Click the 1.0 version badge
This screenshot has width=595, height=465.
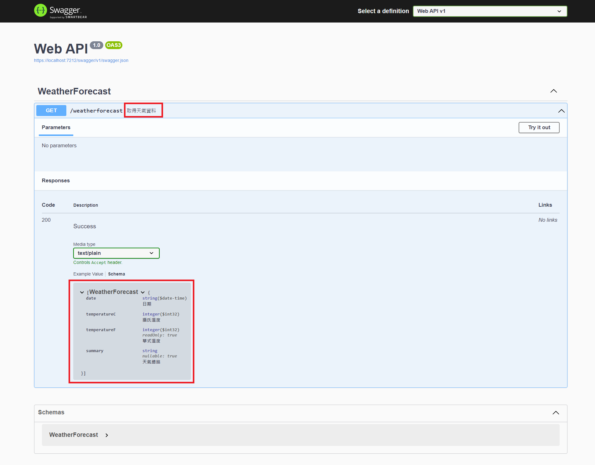tap(96, 45)
